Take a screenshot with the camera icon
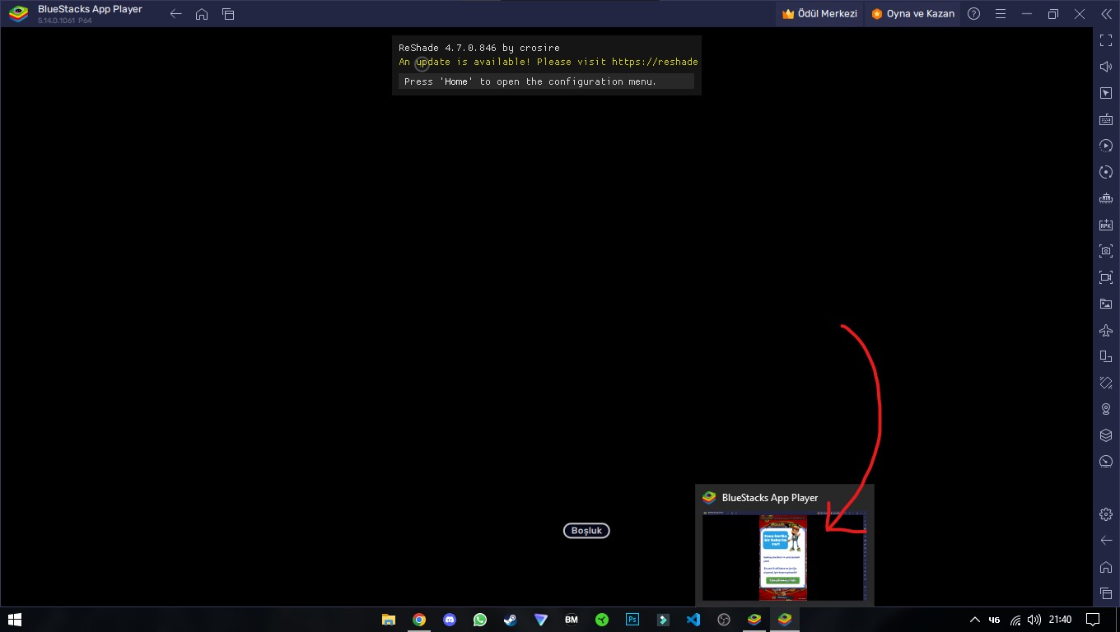This screenshot has width=1120, height=632. (x=1106, y=251)
